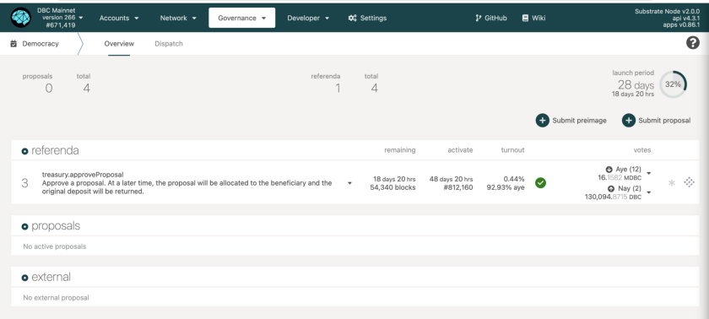
Task: Open the Governance menu
Action: point(242,18)
